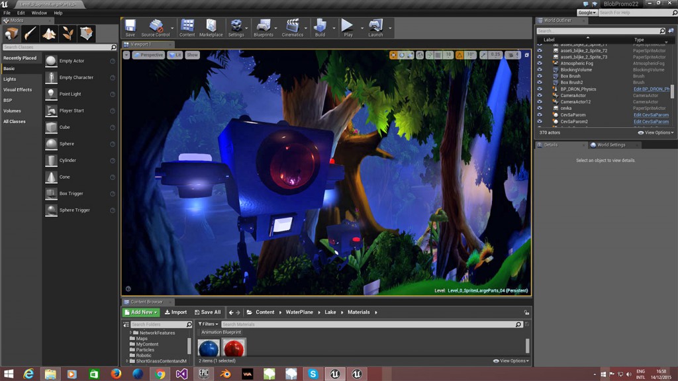Click the Play button
Image resolution: width=678 pixels, height=381 pixels.
click(348, 28)
